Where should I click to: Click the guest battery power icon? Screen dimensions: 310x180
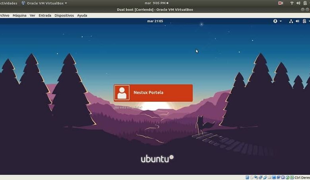(x=304, y=21)
